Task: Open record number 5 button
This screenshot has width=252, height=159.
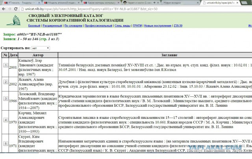Action: tap(6, 144)
